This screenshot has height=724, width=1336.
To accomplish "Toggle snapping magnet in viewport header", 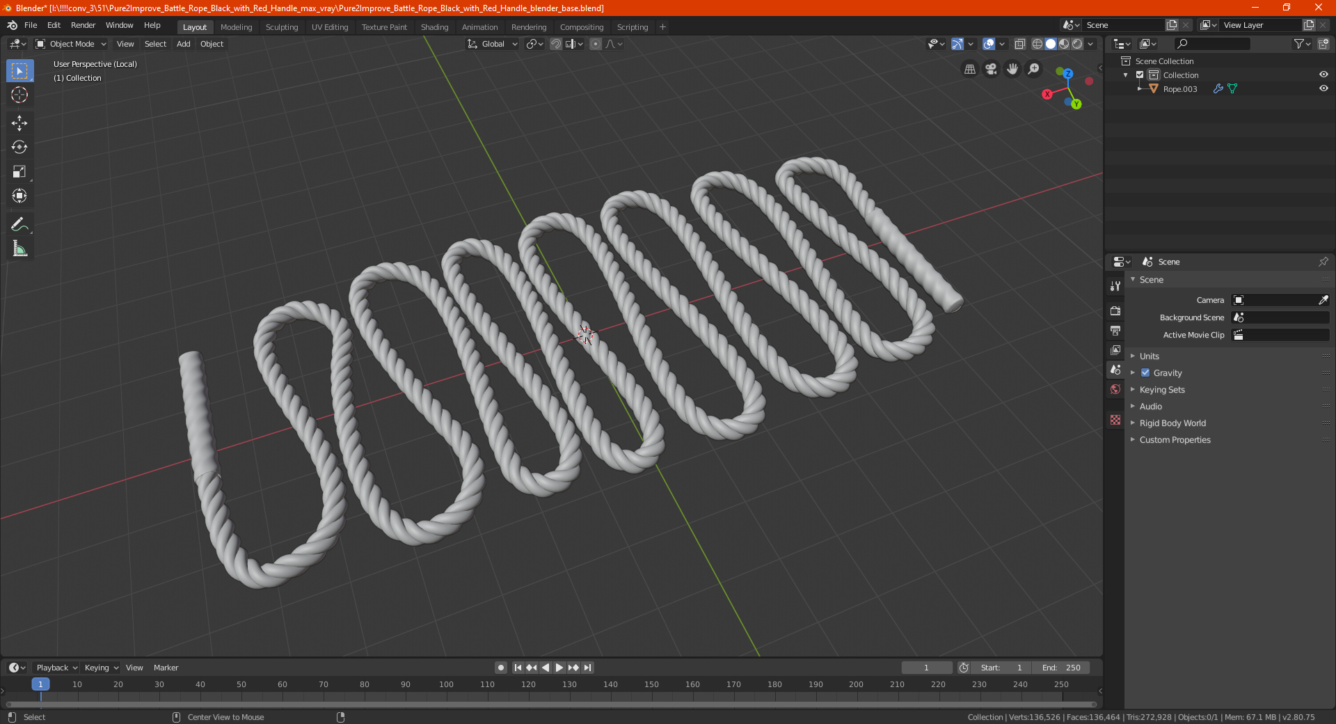I will click(x=556, y=44).
